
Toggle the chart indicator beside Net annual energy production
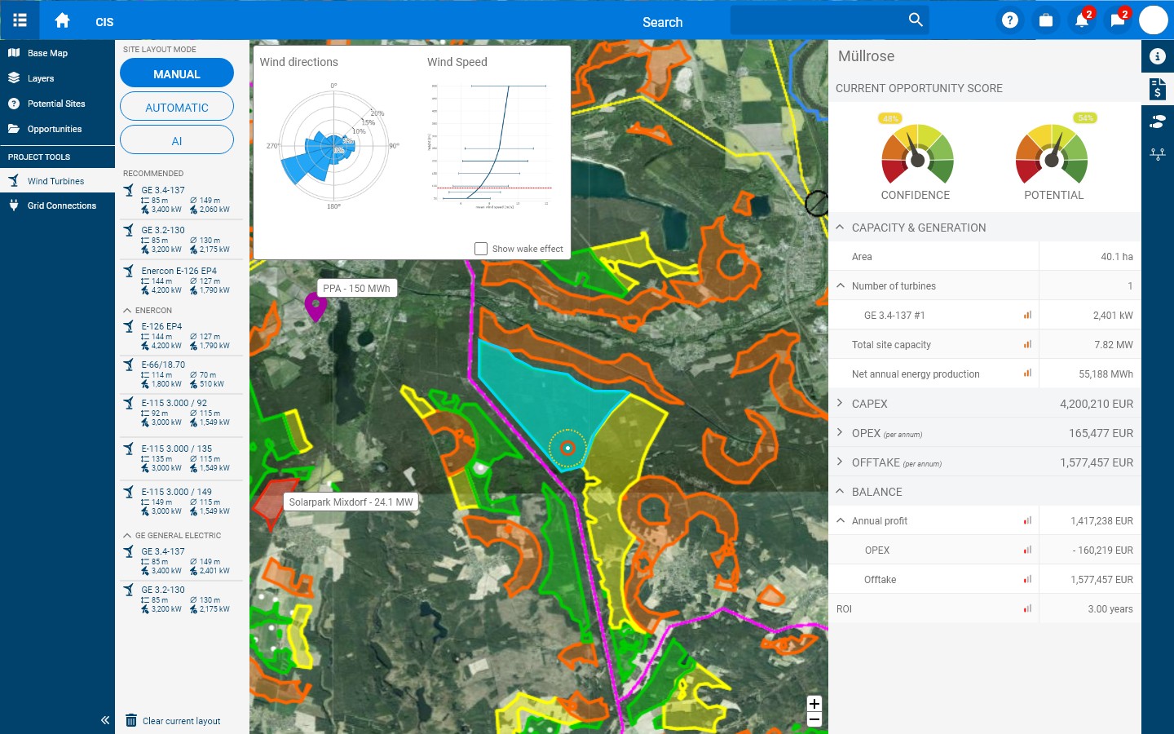(x=1026, y=374)
